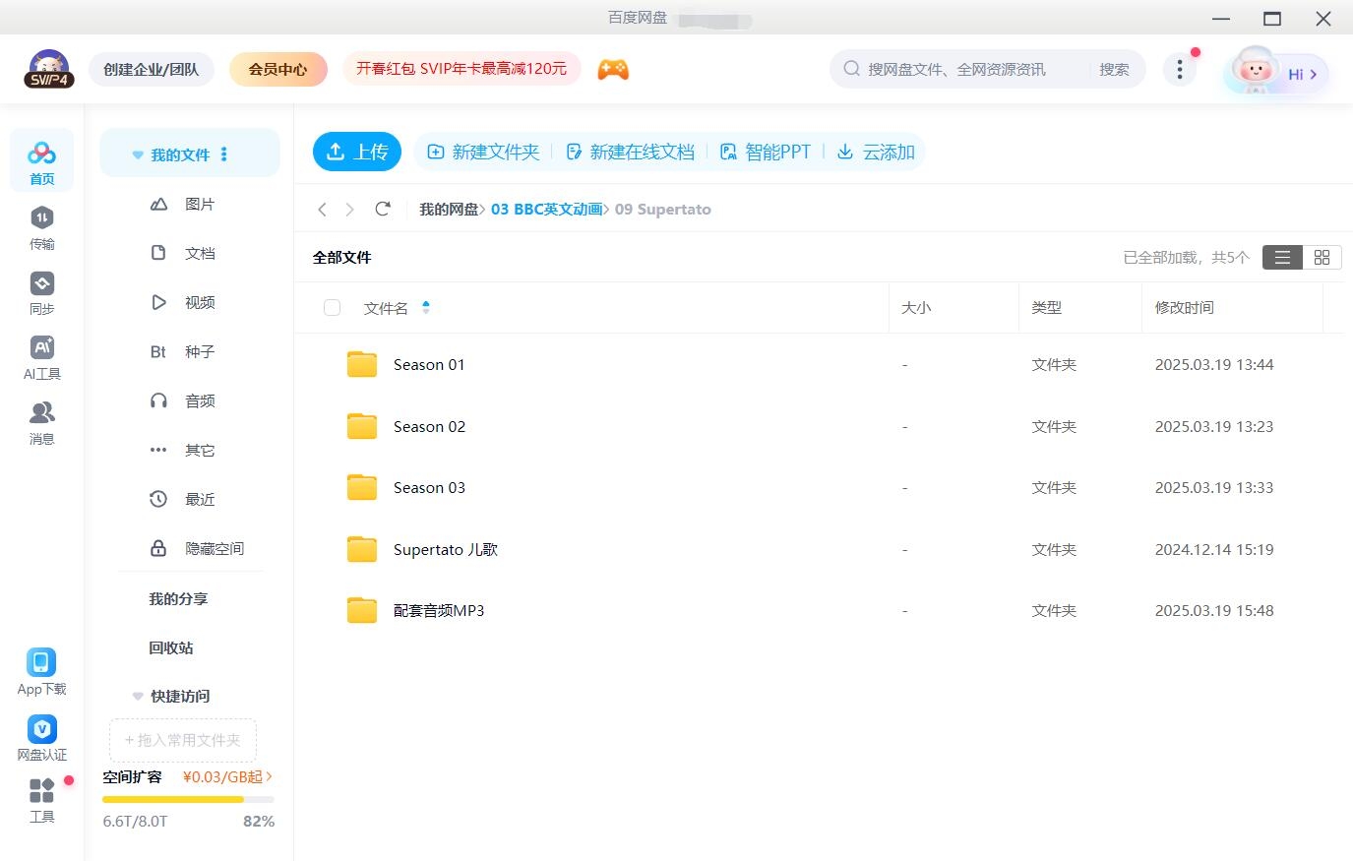Select the Season 01 name text

point(429,364)
